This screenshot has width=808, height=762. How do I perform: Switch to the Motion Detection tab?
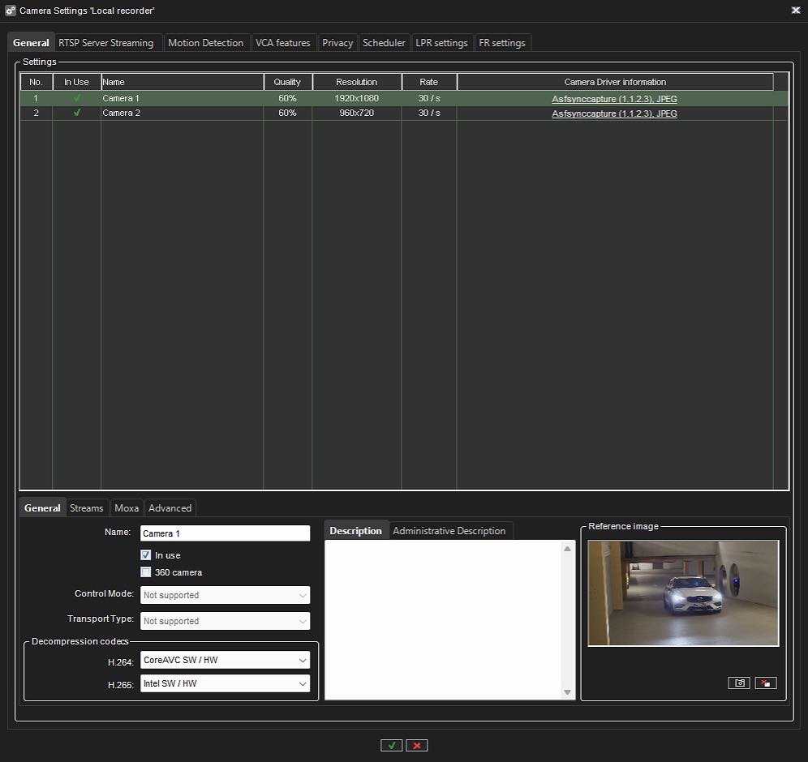pos(205,43)
